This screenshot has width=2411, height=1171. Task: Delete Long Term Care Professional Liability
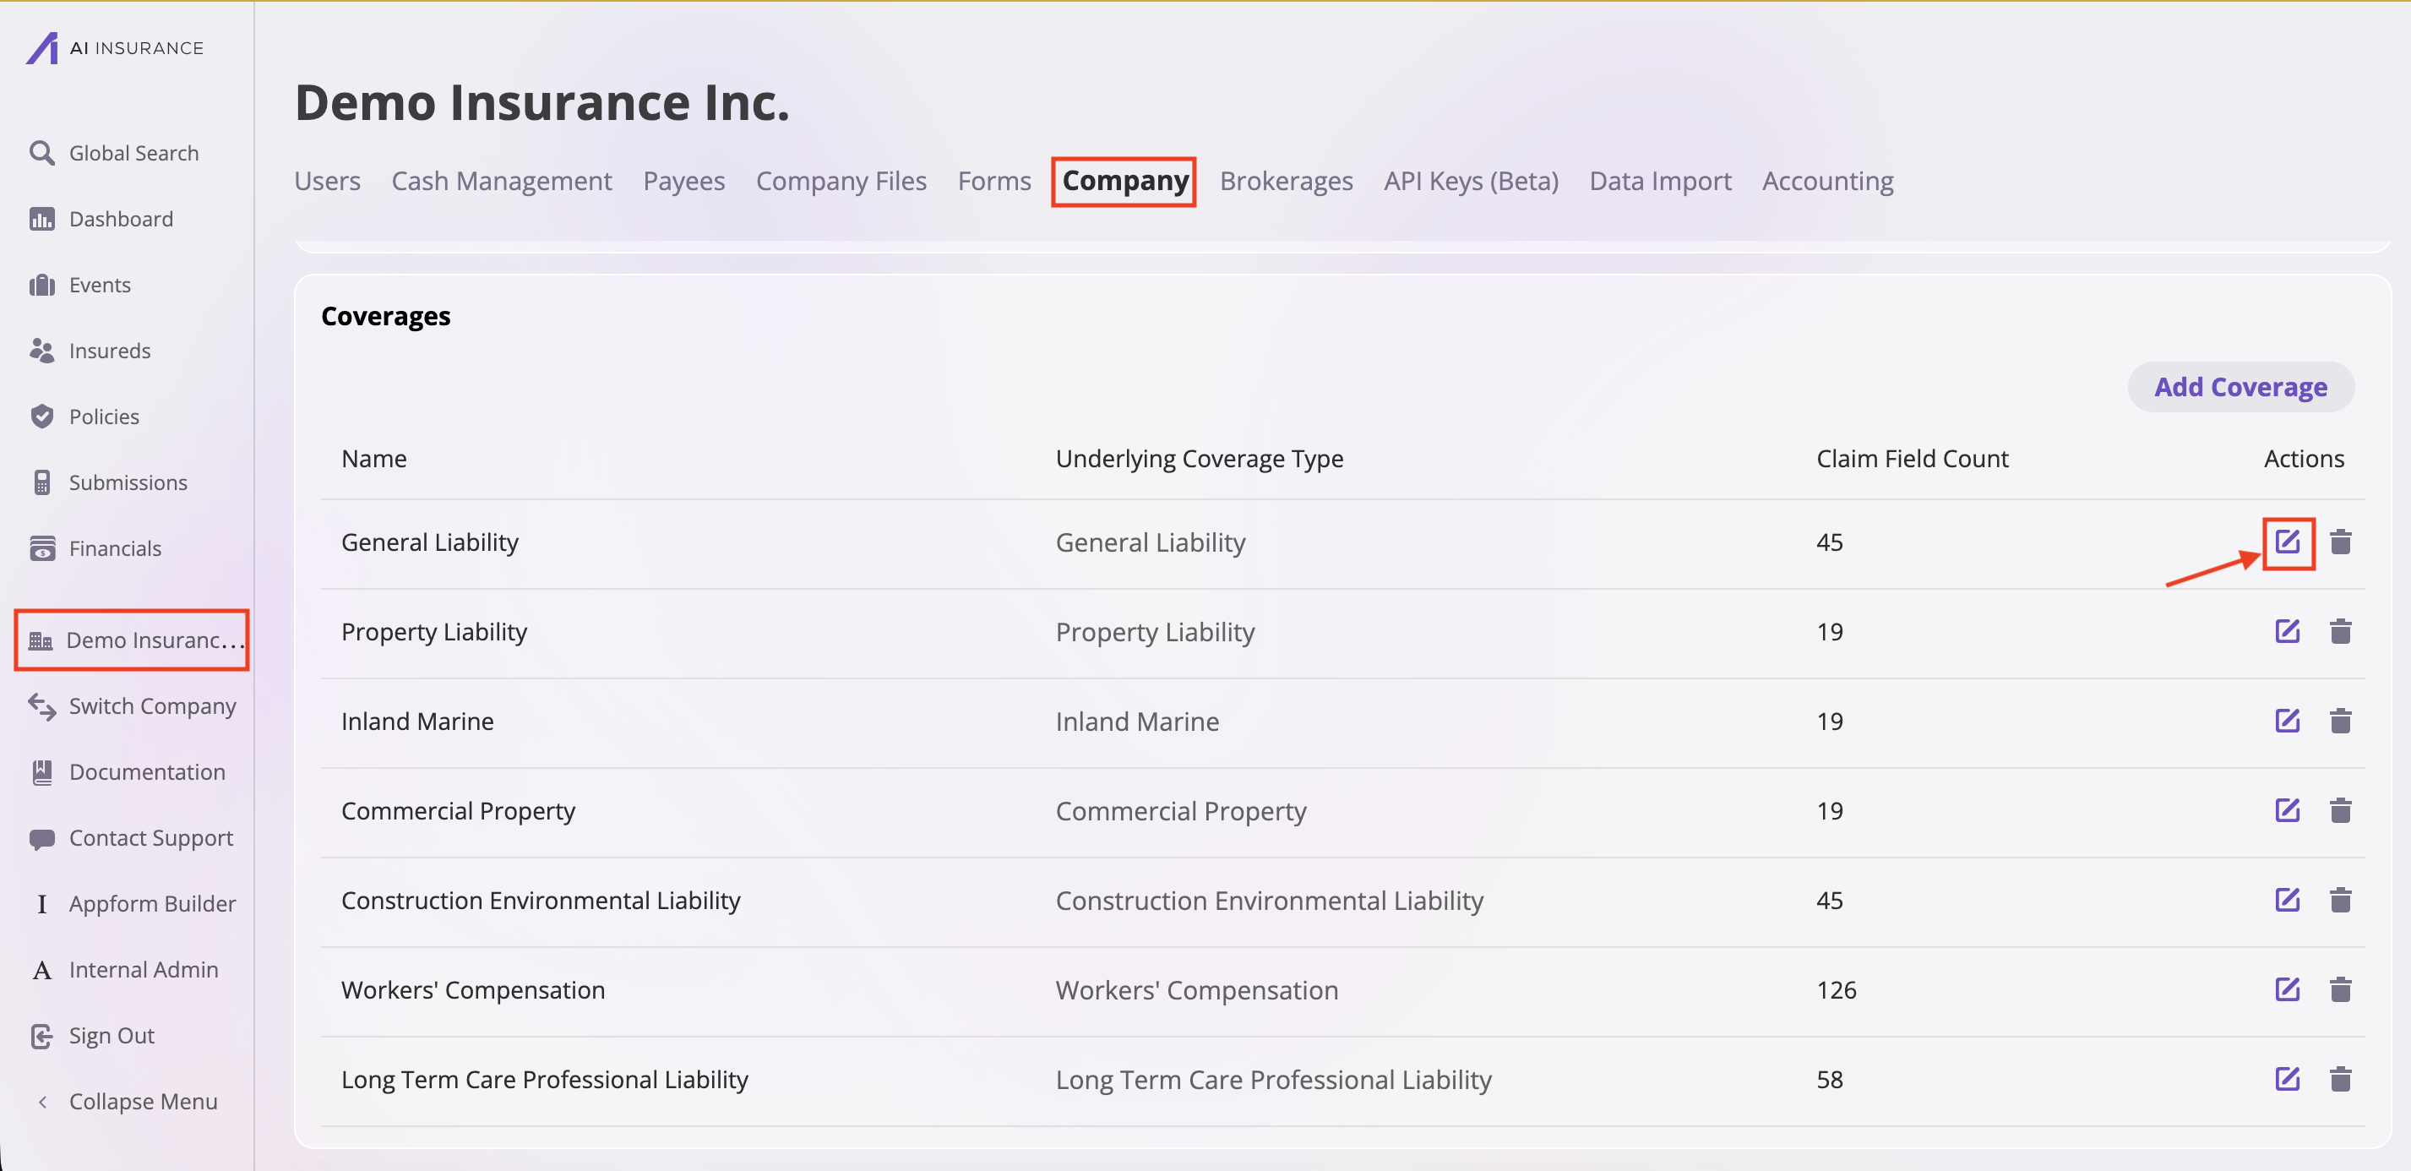[2340, 1079]
